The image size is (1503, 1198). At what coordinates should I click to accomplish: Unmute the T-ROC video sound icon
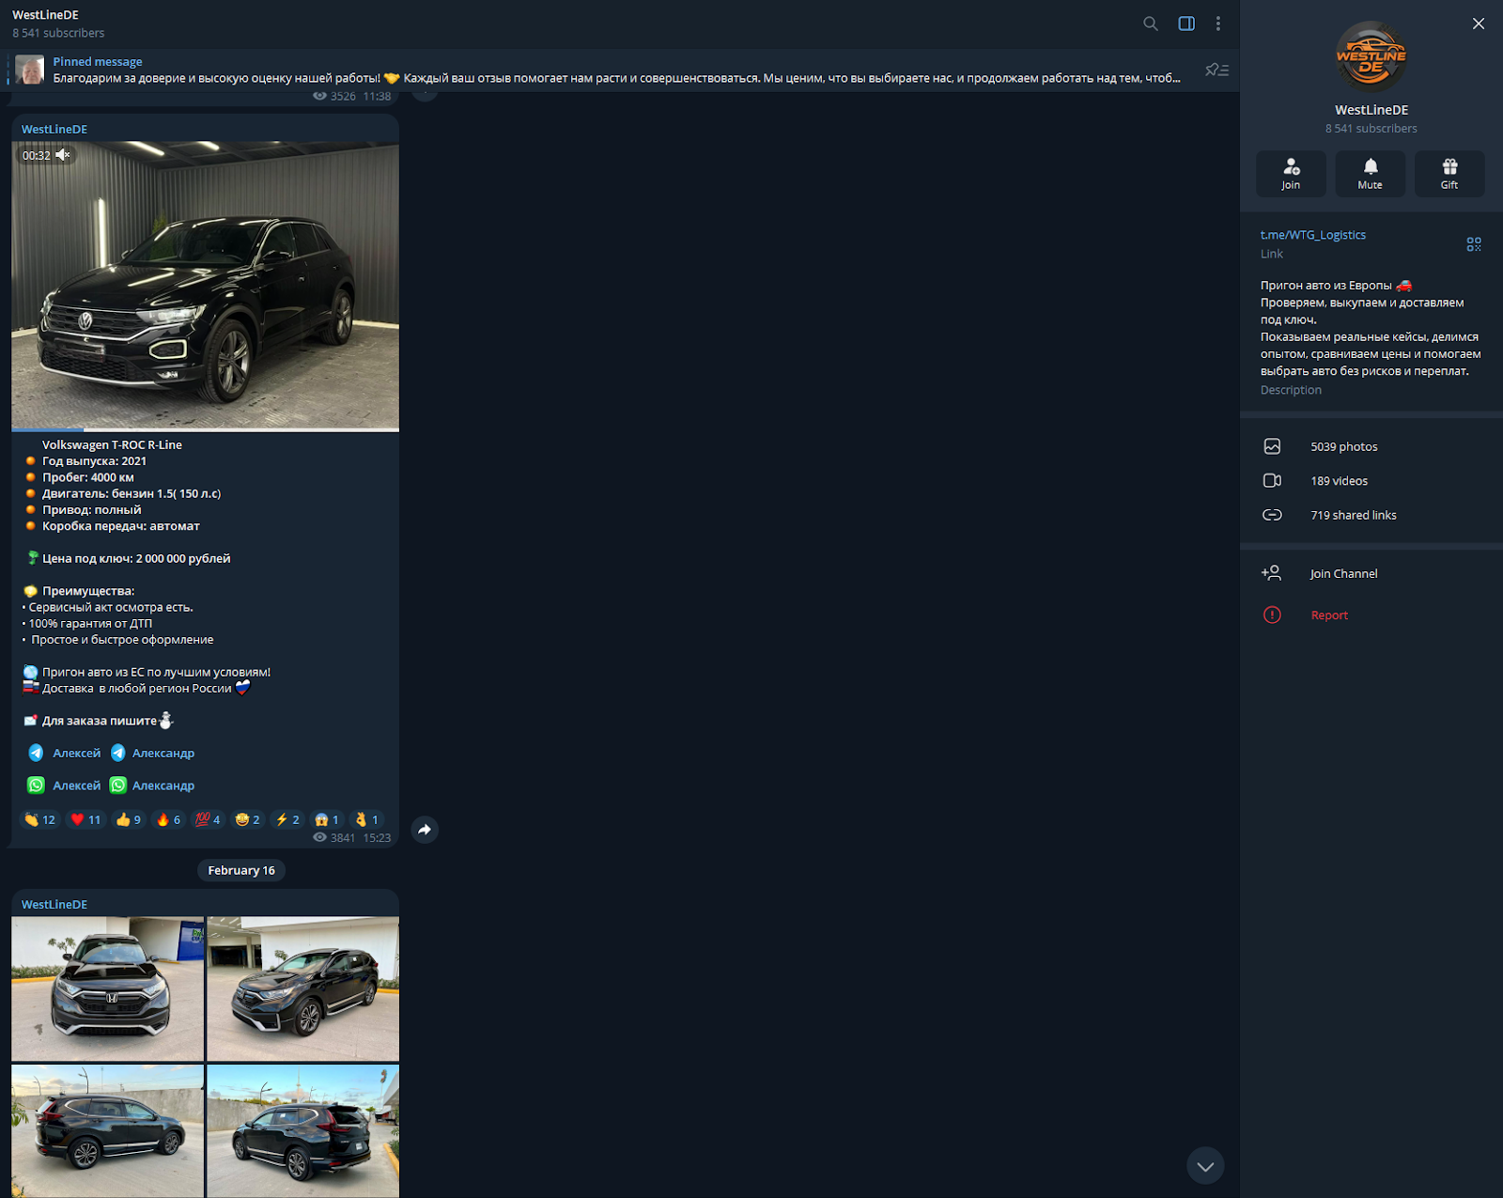coord(63,155)
